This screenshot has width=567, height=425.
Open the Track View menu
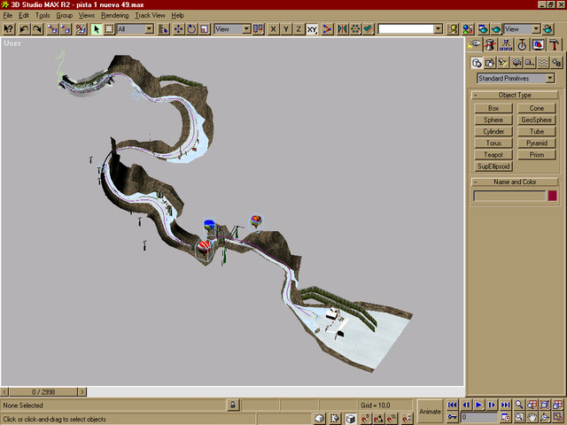tap(150, 16)
